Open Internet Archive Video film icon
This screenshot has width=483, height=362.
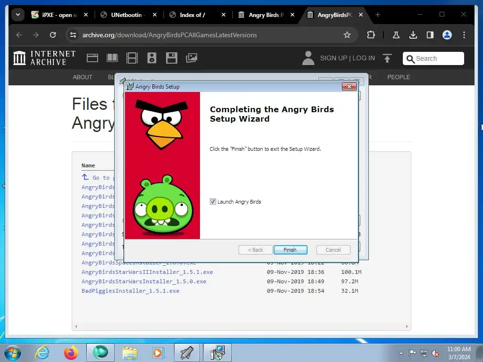(132, 58)
